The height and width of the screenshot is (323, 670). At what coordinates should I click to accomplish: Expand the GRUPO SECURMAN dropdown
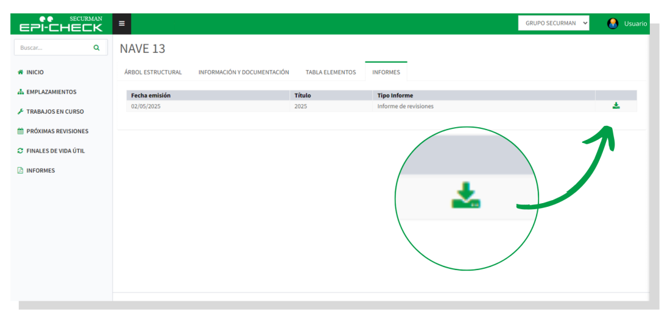point(554,23)
